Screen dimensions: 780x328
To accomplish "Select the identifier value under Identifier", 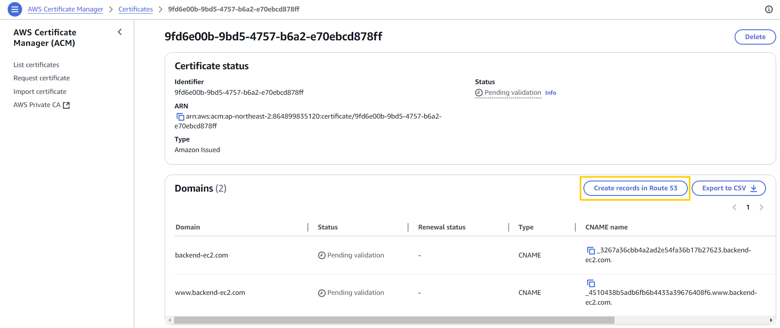I will [239, 93].
